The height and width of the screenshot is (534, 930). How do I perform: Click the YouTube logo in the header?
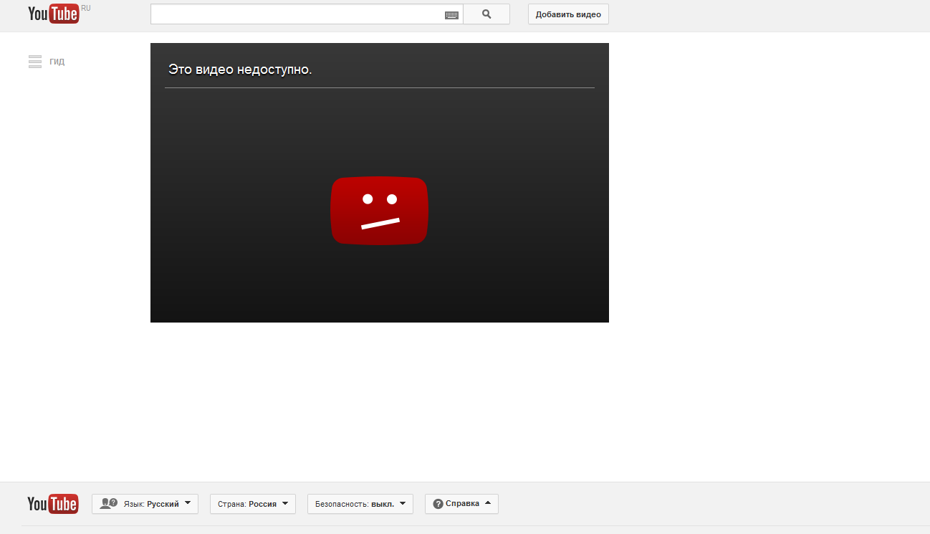[53, 14]
